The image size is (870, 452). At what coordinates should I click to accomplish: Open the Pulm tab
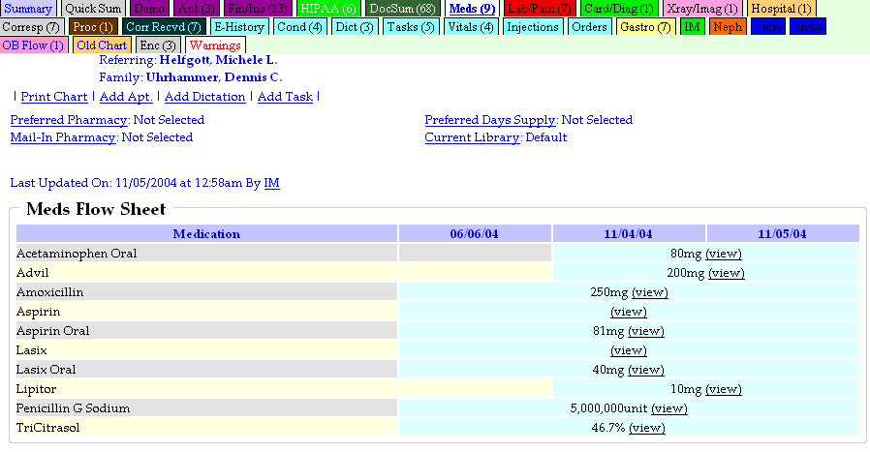pos(768,27)
